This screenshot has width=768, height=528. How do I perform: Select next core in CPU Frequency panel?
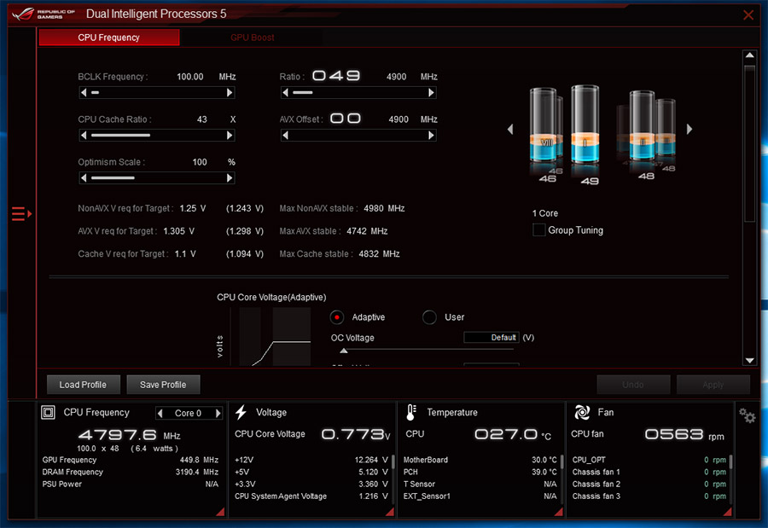tap(218, 414)
